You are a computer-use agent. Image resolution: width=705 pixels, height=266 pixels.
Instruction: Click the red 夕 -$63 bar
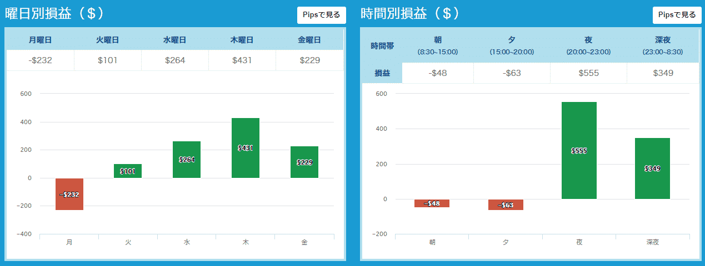point(506,204)
